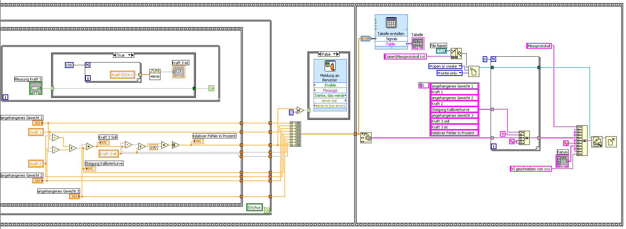Screen dimensions: 626x229
Task: Click the error out terminal row
Action: click(x=330, y=101)
